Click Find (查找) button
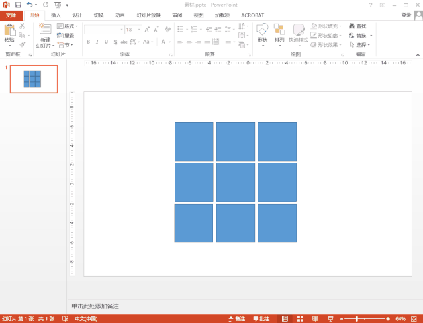The height and width of the screenshot is (323, 423). (357, 26)
